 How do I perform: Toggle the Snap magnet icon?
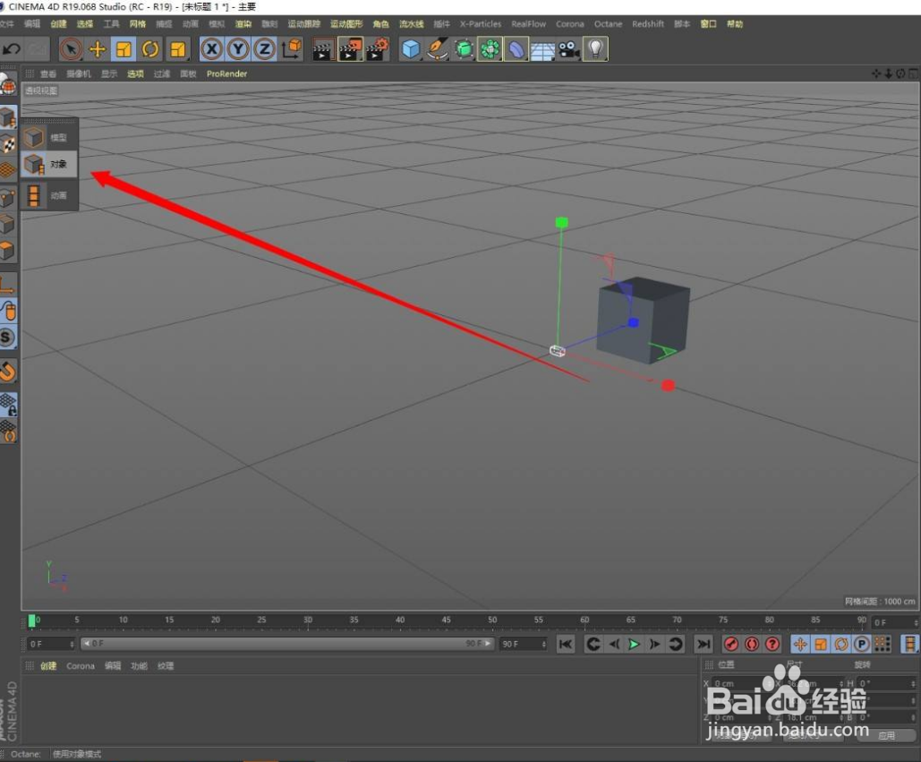pos(8,372)
